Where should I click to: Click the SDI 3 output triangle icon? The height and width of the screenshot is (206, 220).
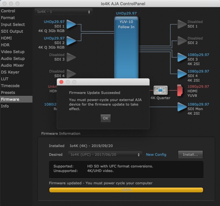182,57
